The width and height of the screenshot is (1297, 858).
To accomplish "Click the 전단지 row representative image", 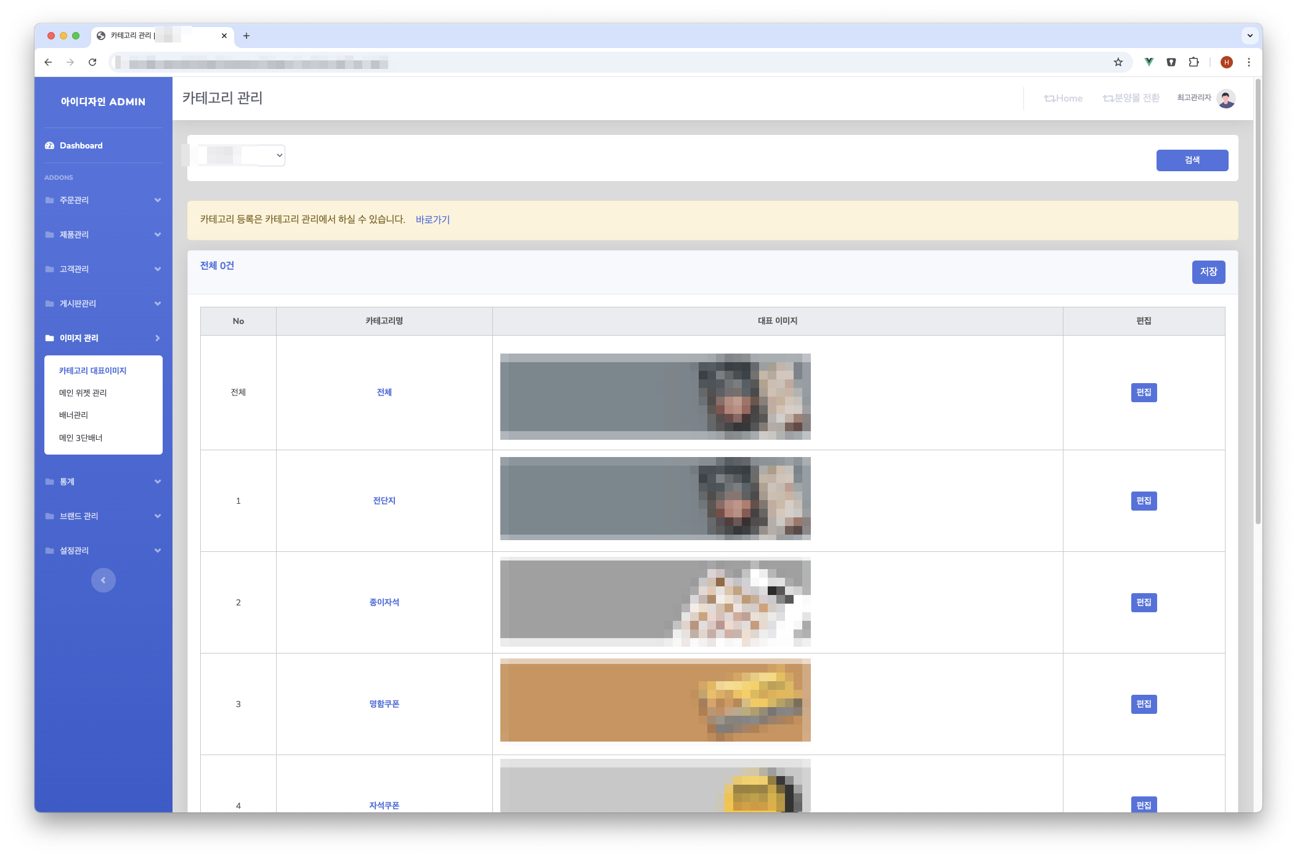I will tap(656, 499).
